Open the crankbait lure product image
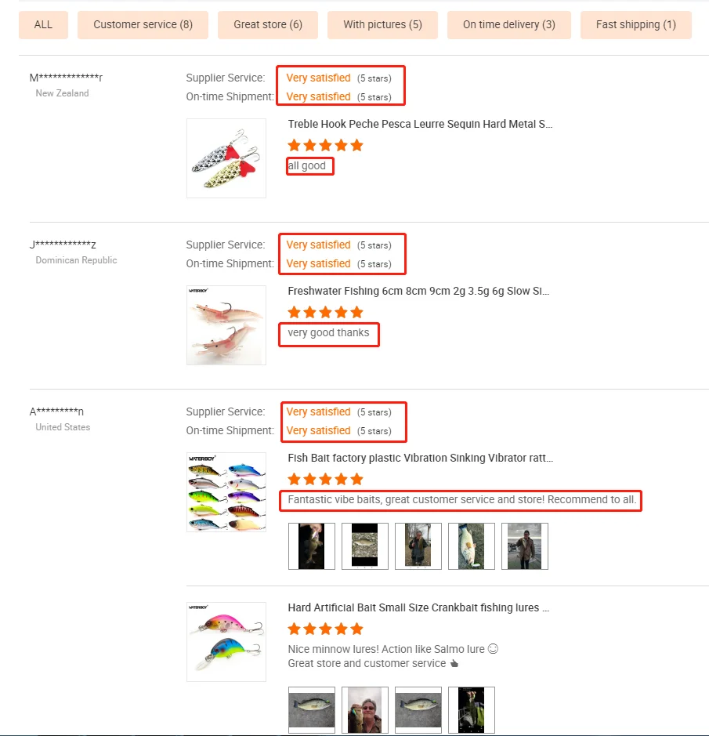This screenshot has height=736, width=709. click(226, 642)
